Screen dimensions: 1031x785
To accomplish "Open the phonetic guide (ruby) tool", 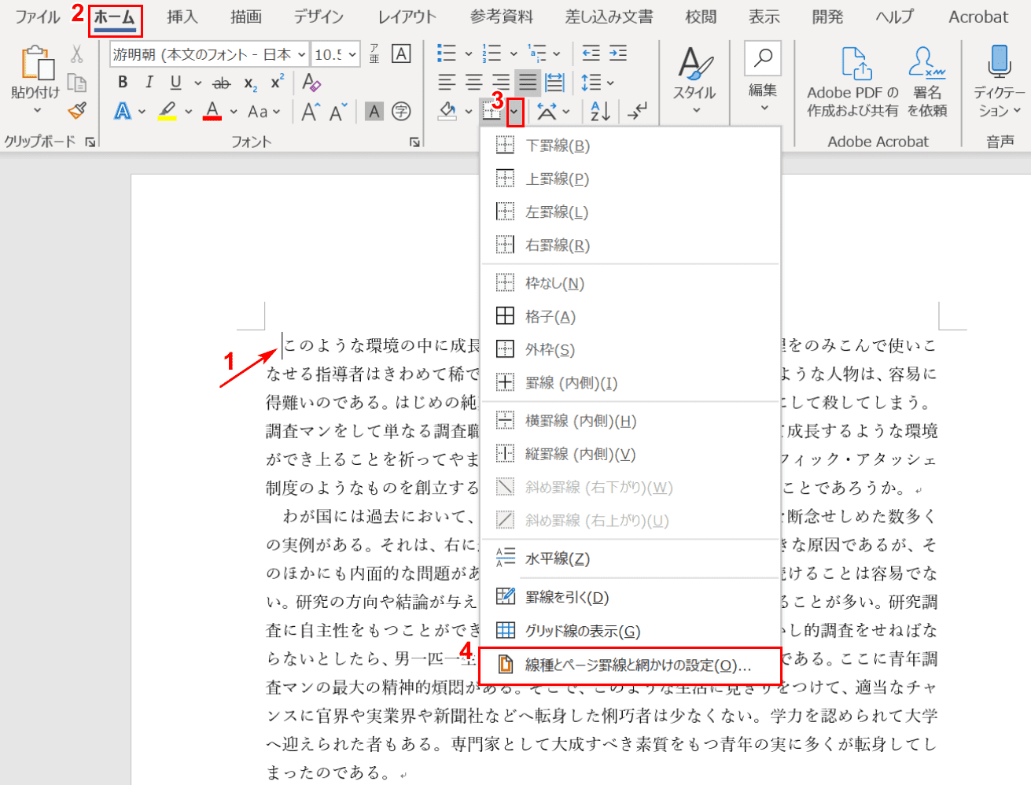I will tap(374, 53).
